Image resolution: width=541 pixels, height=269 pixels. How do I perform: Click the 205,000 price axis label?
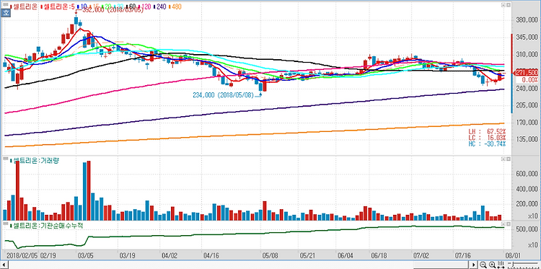527,105
